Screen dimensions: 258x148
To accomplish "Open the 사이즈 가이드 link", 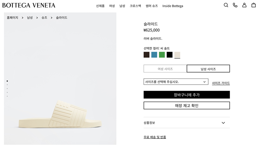I will point(221,83).
